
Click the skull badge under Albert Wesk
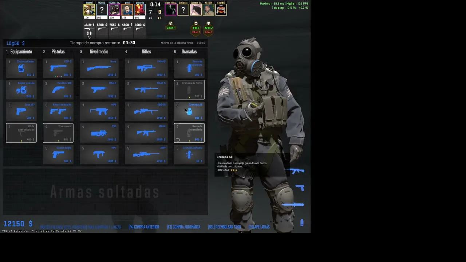point(171,25)
